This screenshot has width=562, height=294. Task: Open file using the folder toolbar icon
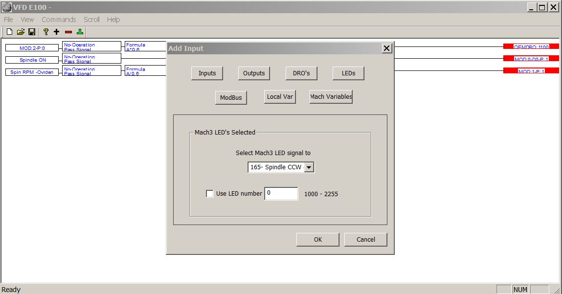click(21, 32)
